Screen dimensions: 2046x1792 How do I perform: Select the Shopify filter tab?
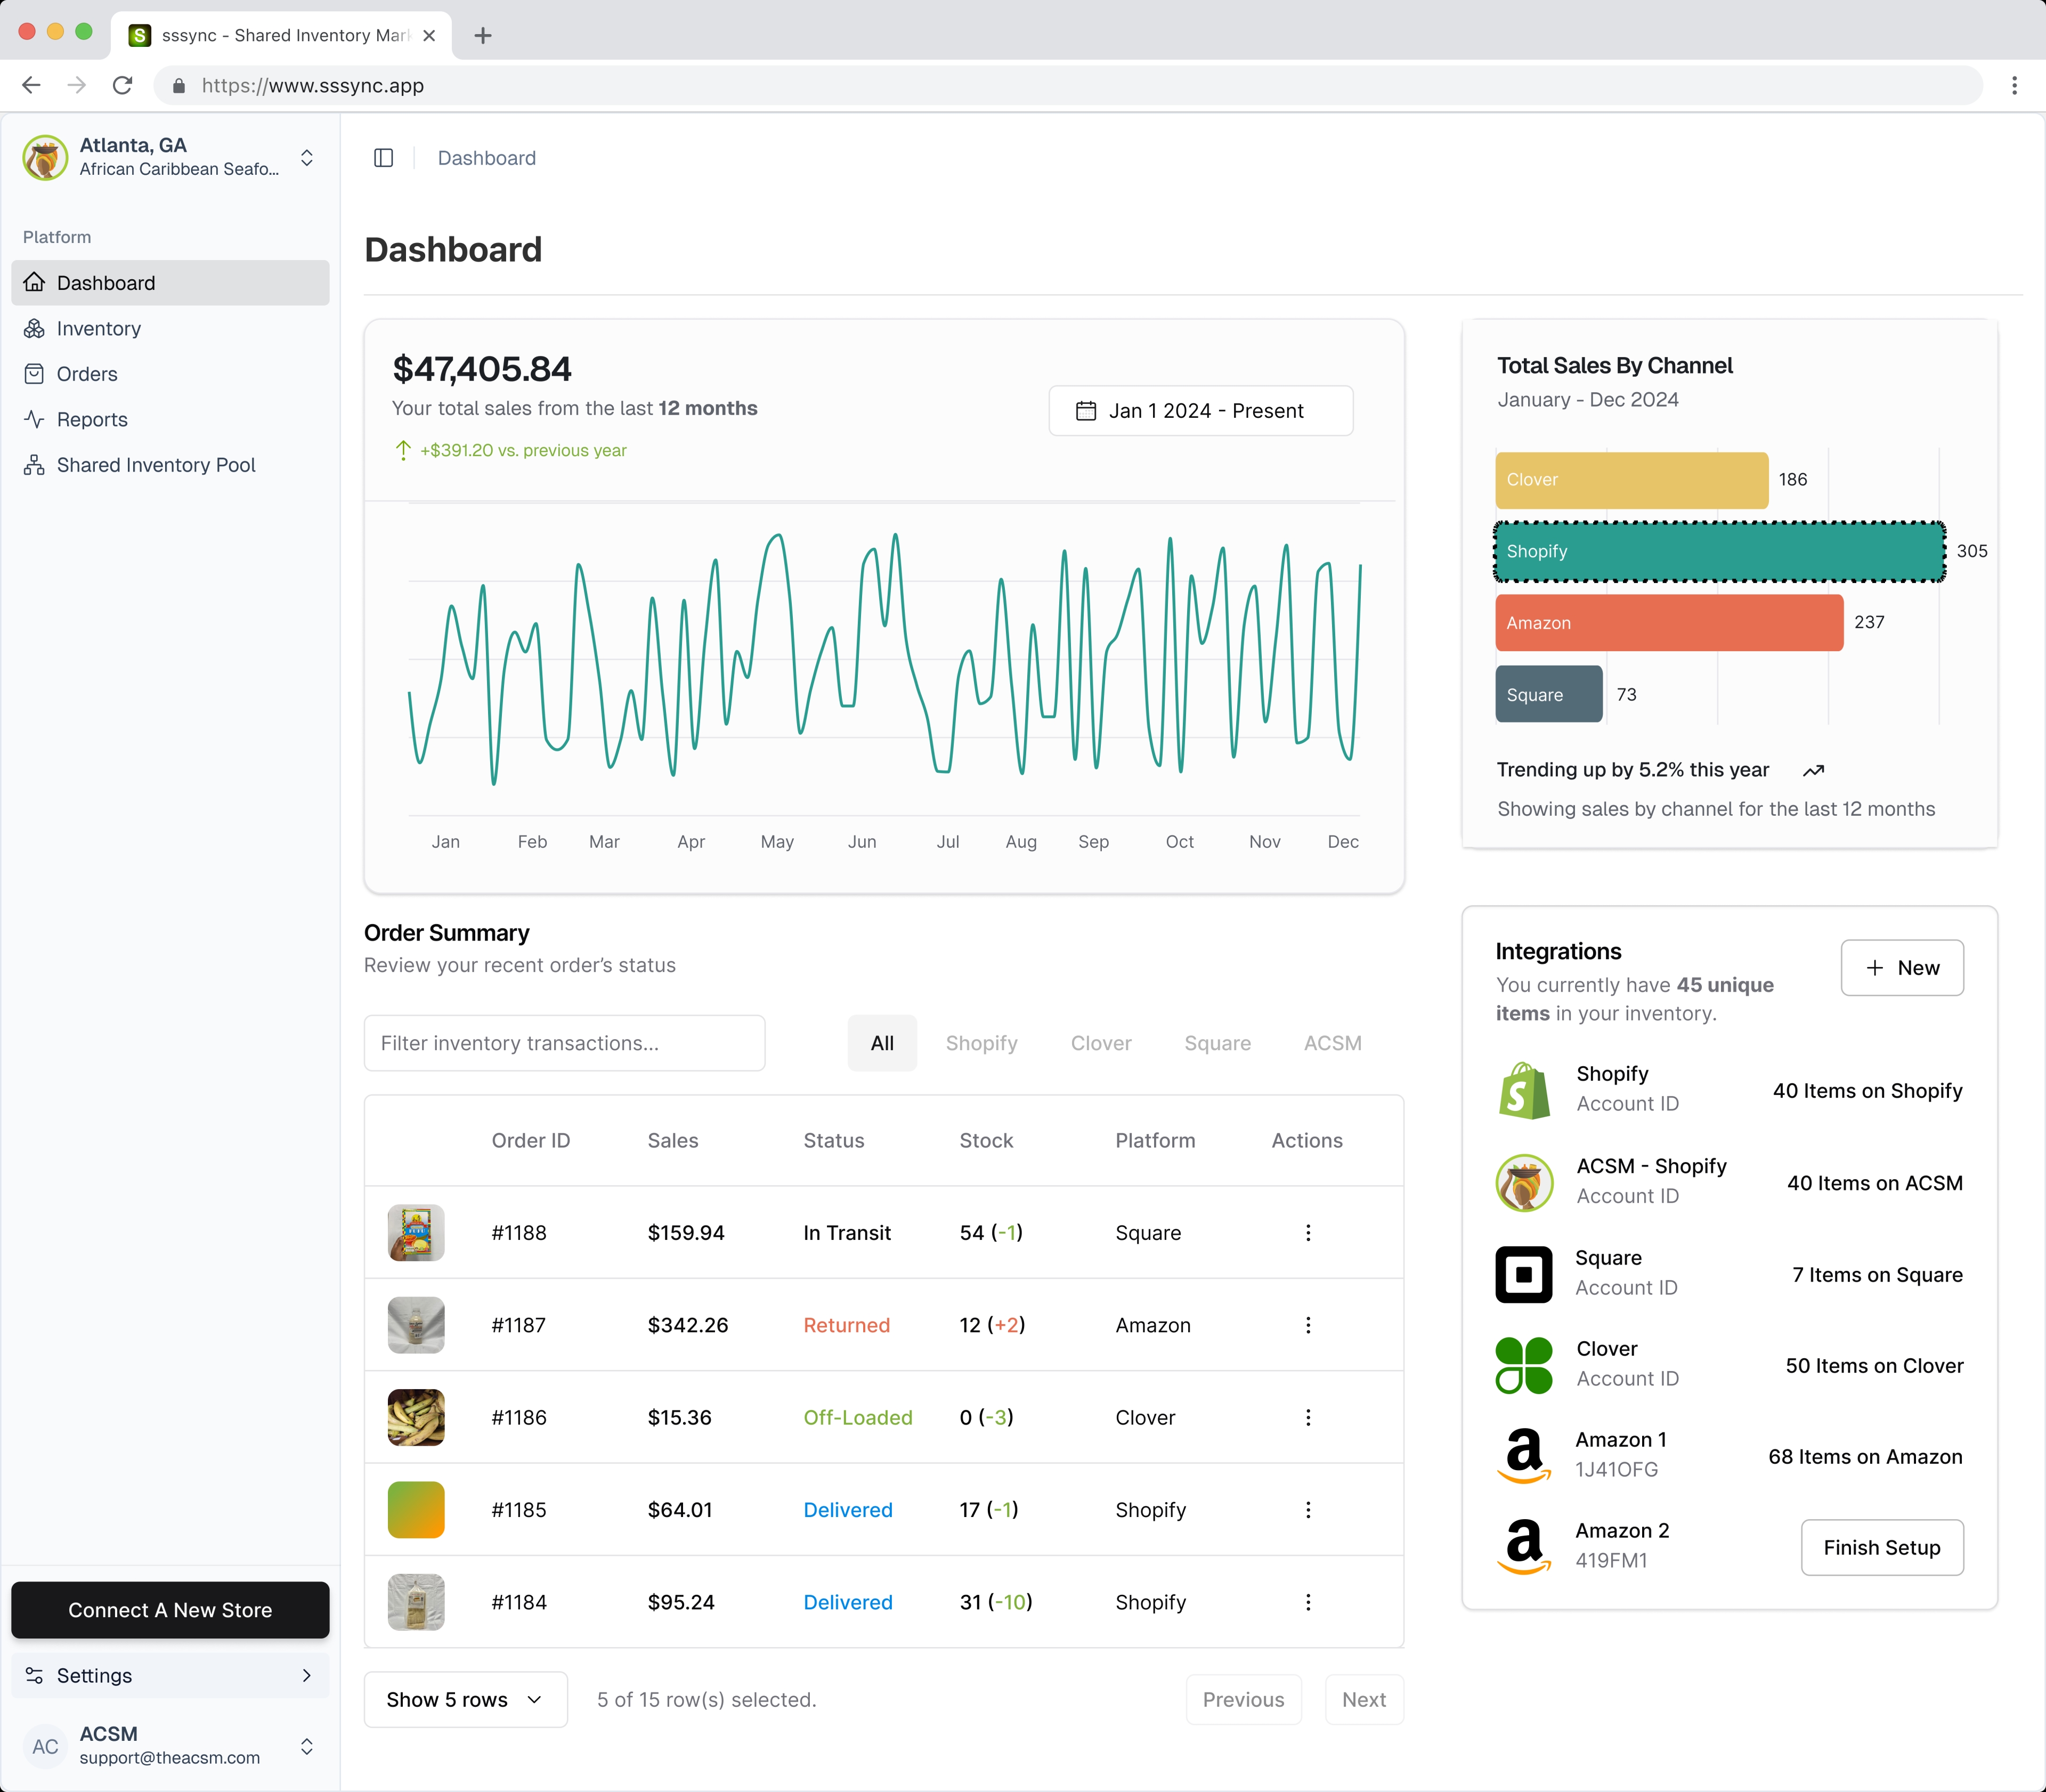tap(981, 1043)
